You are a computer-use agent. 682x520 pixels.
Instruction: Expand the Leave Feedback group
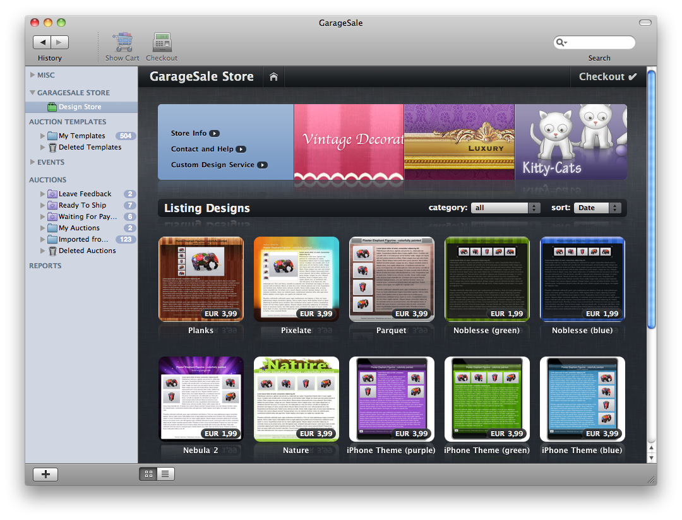pos(43,194)
